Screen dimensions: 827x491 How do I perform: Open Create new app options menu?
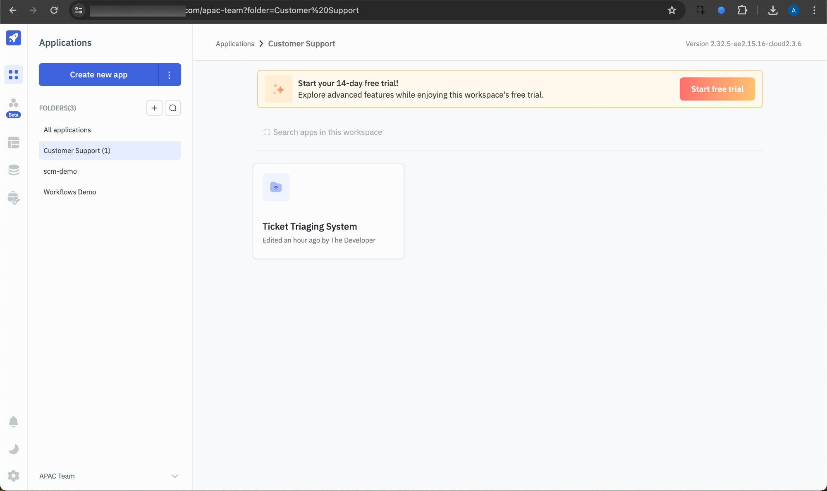pos(170,75)
